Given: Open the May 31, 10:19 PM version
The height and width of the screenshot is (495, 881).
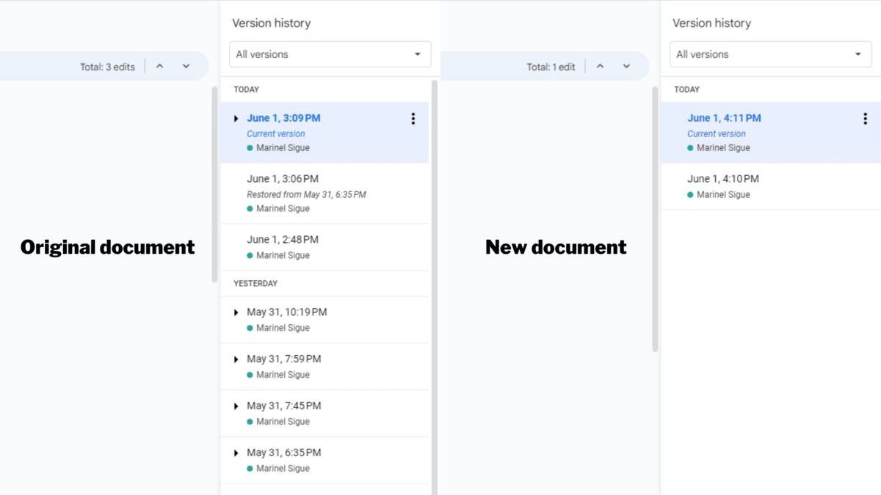Looking at the screenshot, I should [325, 320].
